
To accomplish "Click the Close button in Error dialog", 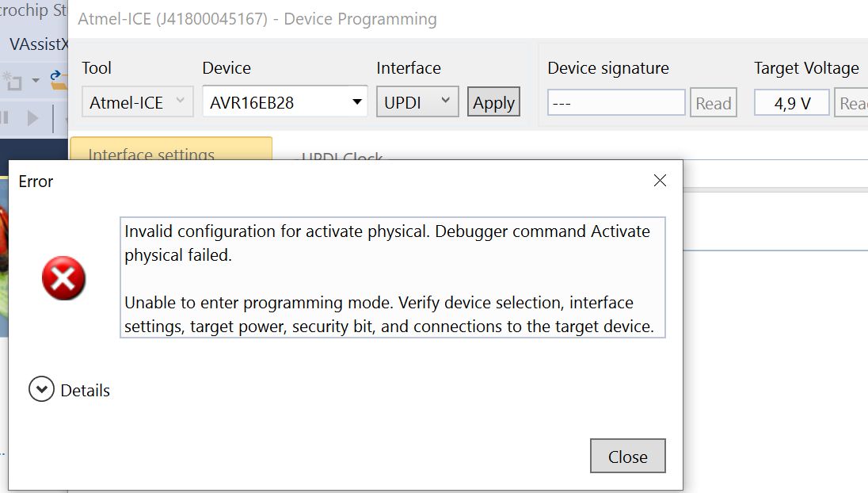I will [x=628, y=457].
